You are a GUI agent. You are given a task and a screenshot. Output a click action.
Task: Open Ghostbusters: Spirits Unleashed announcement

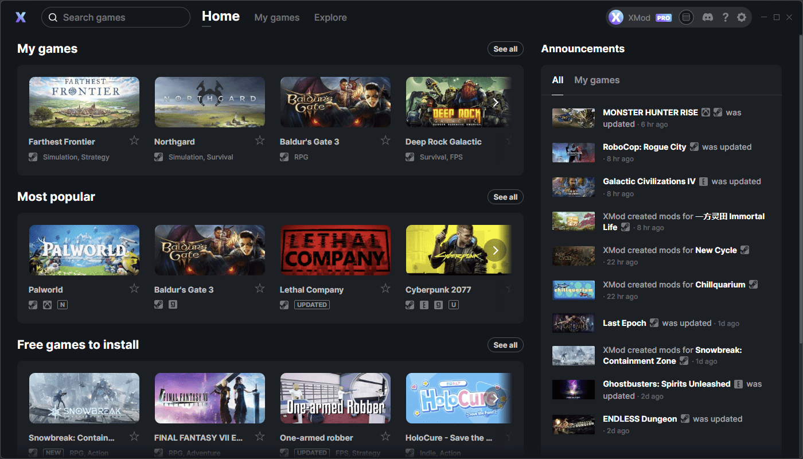(661, 390)
